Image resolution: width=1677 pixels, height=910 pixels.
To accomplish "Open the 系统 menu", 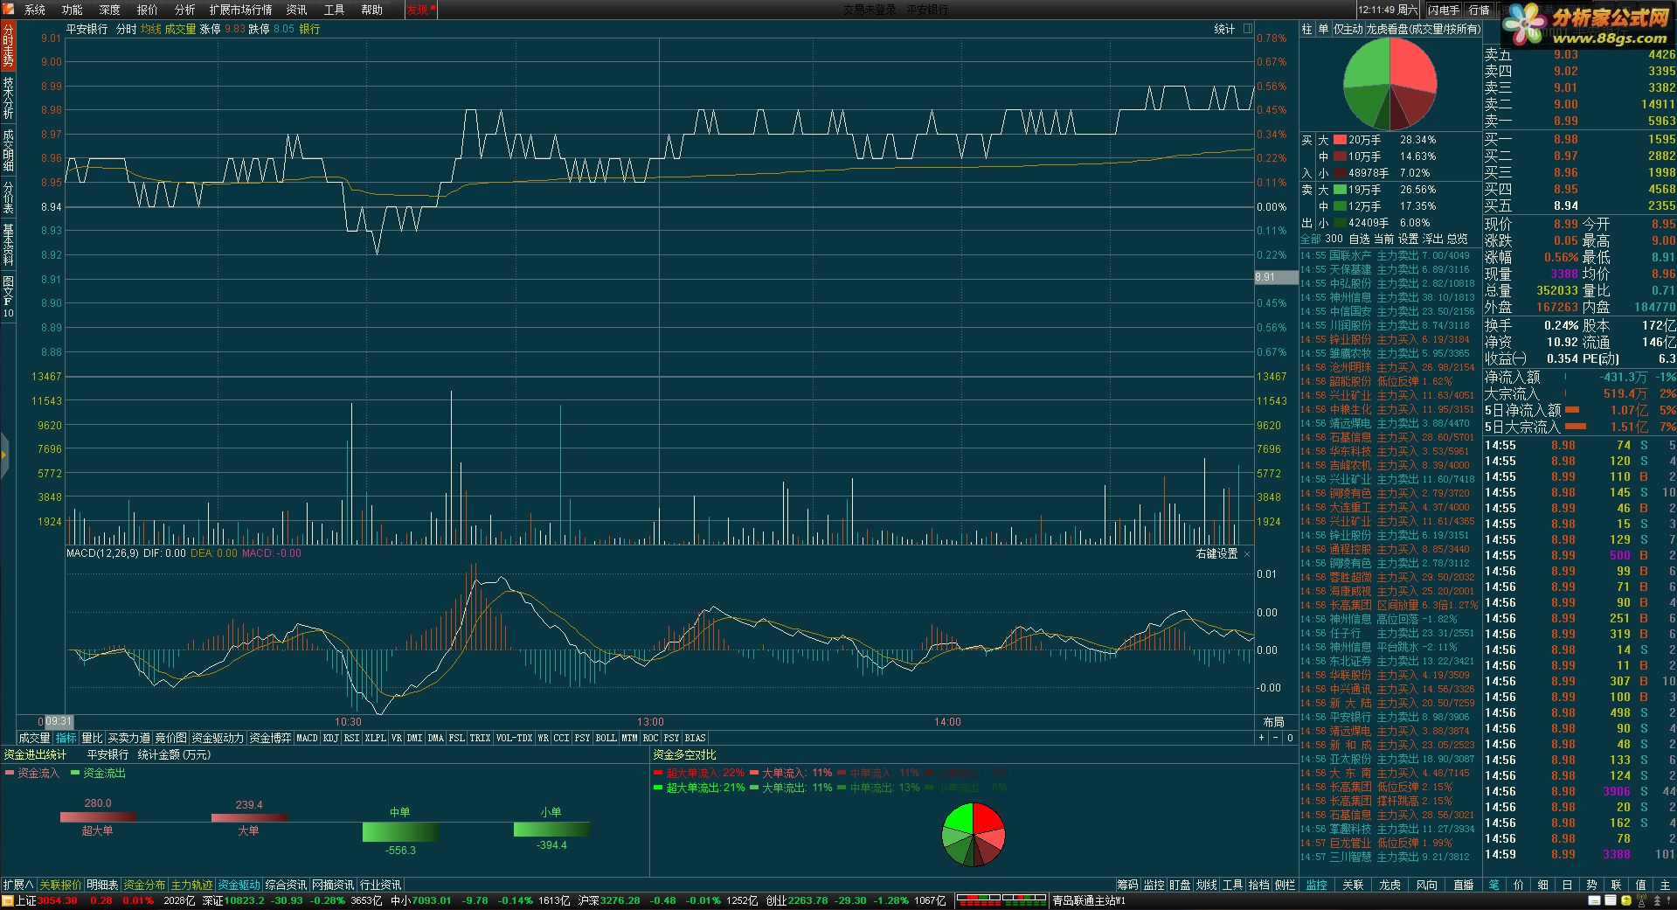I will coord(35,10).
